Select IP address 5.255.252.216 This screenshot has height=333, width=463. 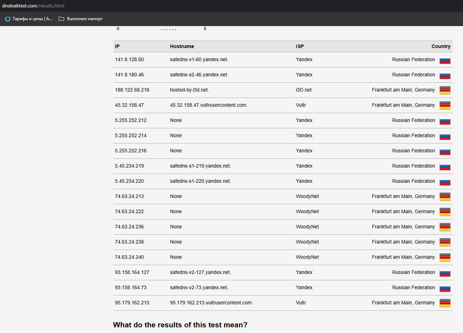(x=131, y=151)
